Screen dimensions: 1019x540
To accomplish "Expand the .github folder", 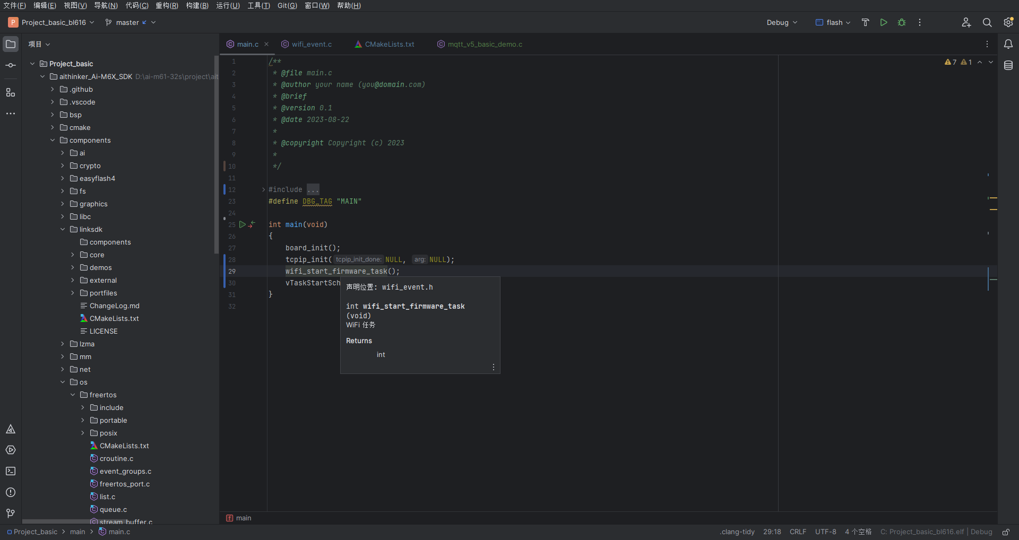I will (53, 89).
